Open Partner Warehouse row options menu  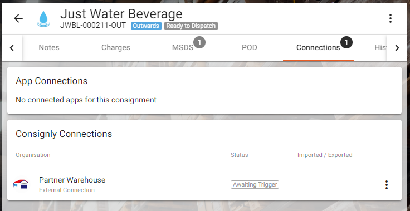[x=387, y=185]
